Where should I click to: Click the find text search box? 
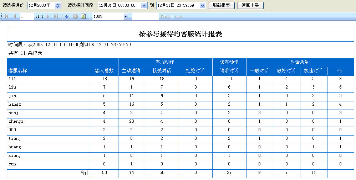point(144,16)
